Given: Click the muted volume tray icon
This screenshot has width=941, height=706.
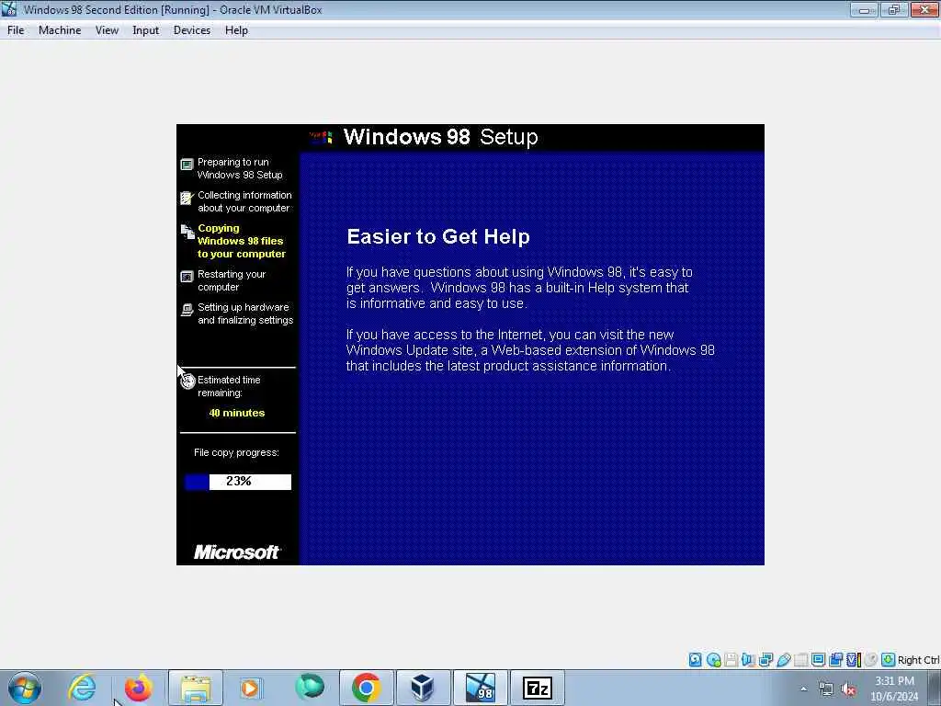Looking at the screenshot, I should 848,689.
